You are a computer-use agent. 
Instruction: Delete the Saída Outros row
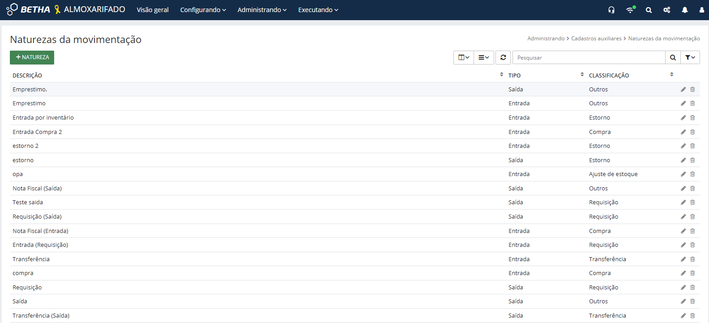(x=692, y=301)
